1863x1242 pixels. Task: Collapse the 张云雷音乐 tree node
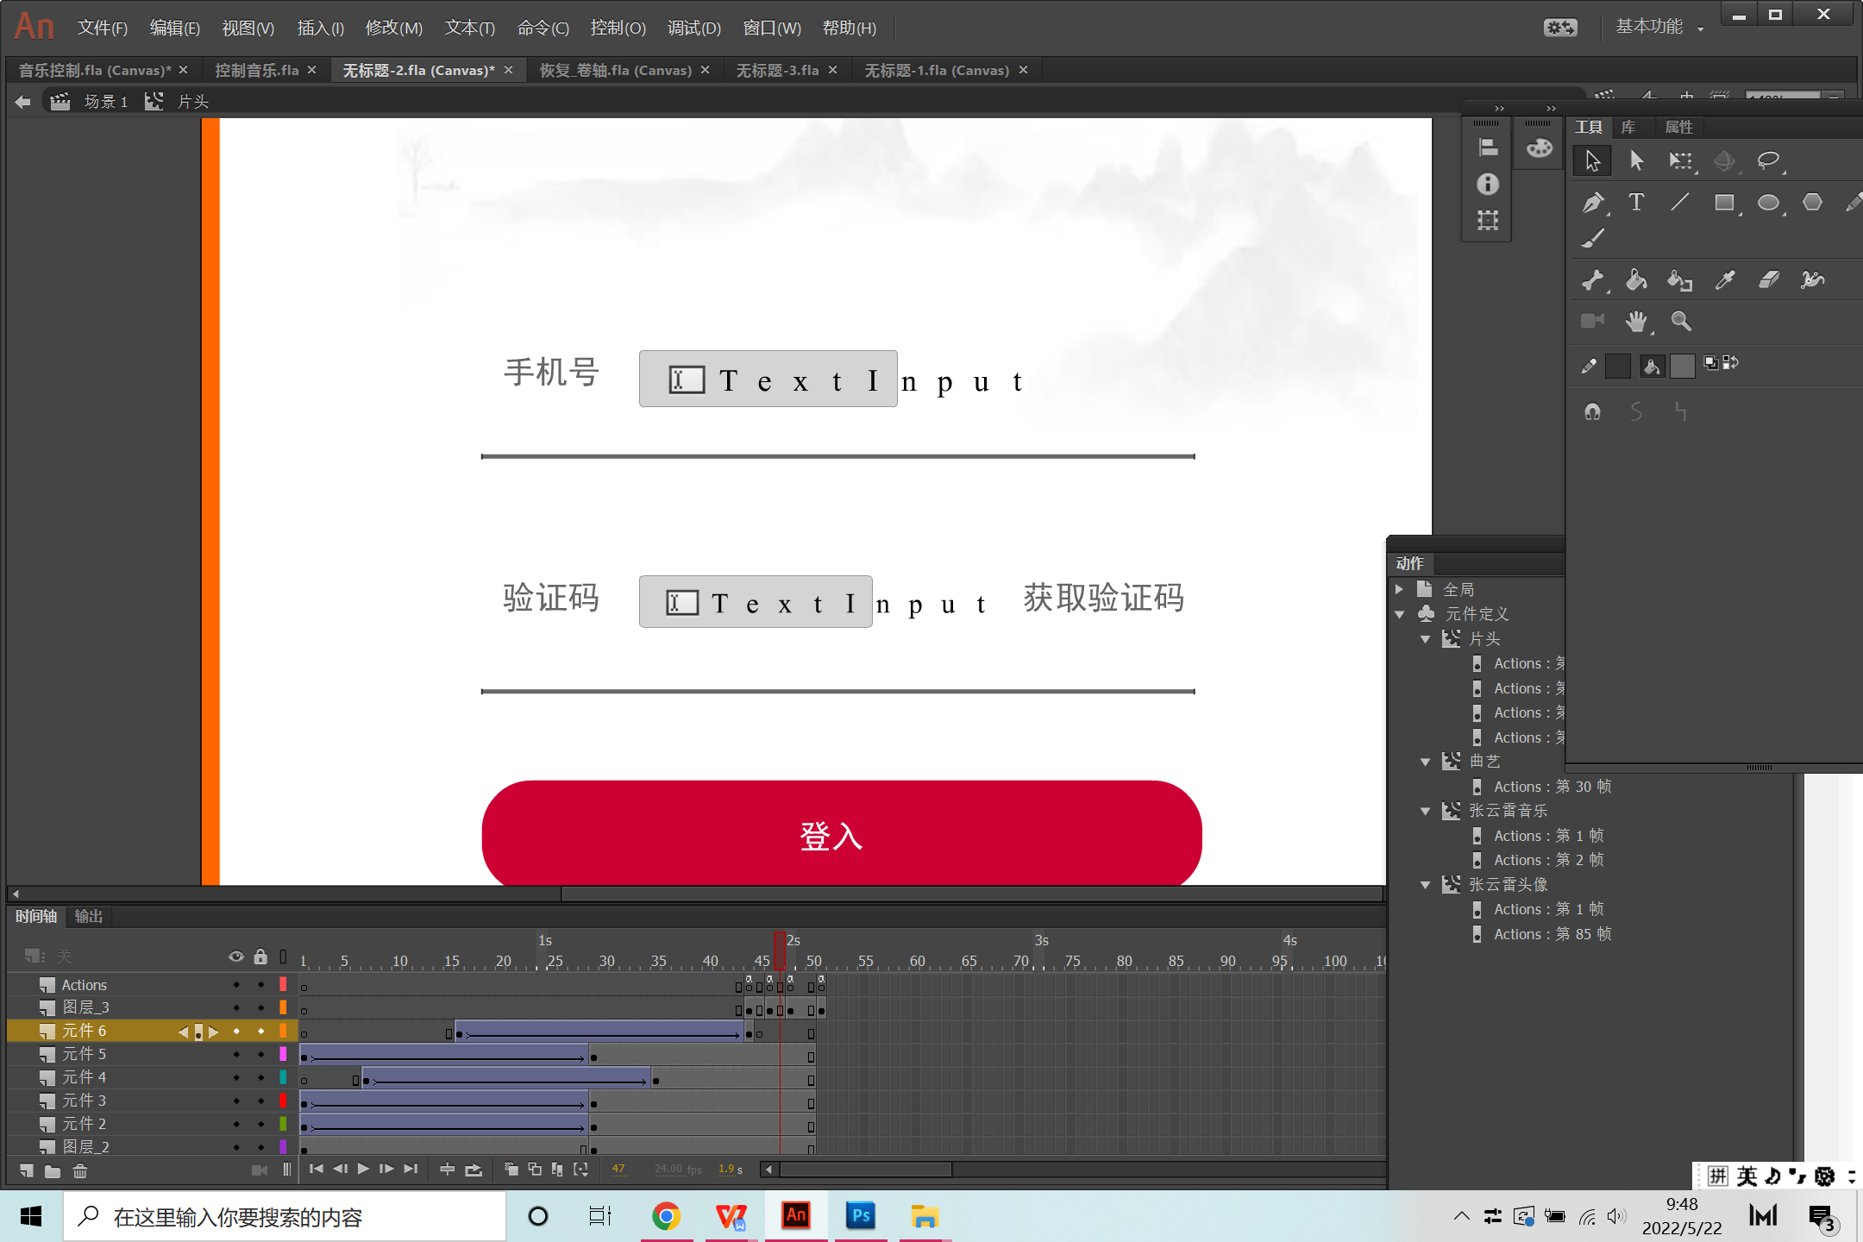[x=1425, y=811]
